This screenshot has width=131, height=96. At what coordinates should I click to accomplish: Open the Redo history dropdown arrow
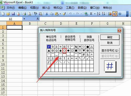(81, 14)
